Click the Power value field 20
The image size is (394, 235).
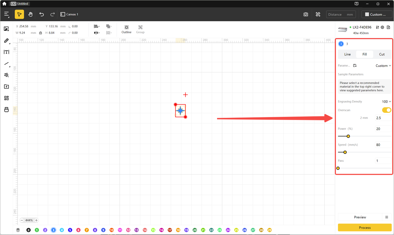pos(383,129)
